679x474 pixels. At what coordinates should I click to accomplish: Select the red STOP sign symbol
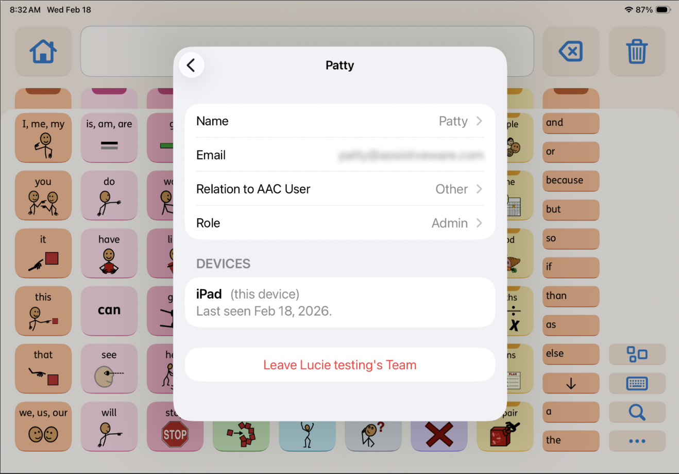[175, 434]
